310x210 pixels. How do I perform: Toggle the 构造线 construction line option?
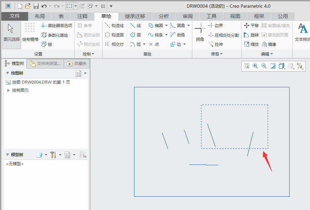coord(114,25)
